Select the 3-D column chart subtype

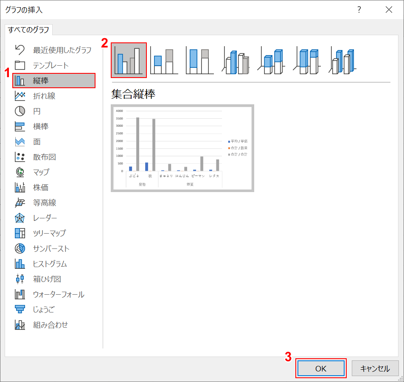pyautogui.click(x=343, y=61)
